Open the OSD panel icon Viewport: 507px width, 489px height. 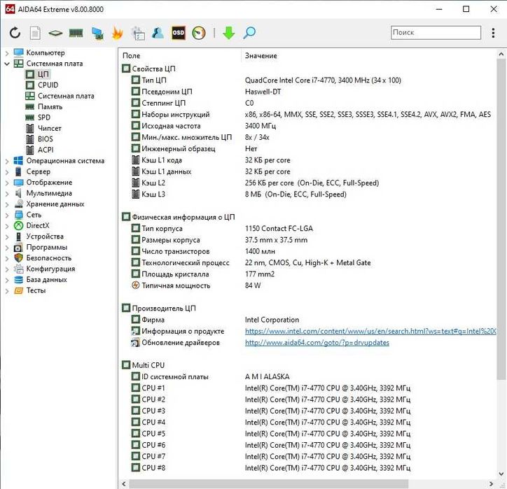(x=178, y=33)
